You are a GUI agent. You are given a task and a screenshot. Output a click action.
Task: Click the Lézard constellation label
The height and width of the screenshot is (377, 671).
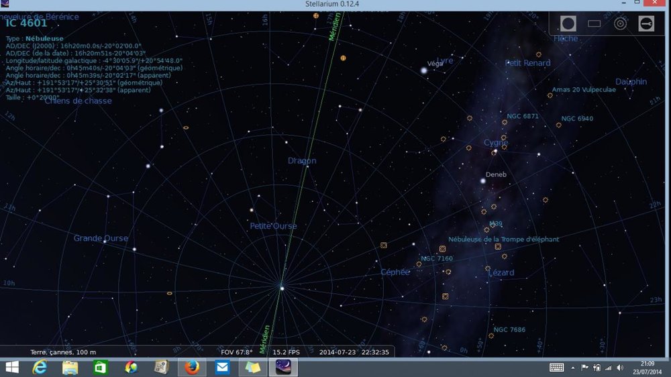coord(501,272)
